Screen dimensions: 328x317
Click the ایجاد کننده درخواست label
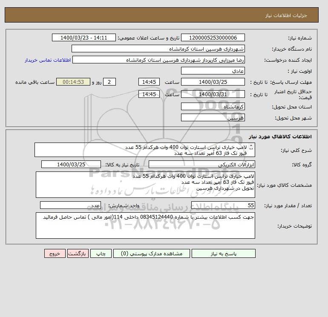(x=288, y=60)
